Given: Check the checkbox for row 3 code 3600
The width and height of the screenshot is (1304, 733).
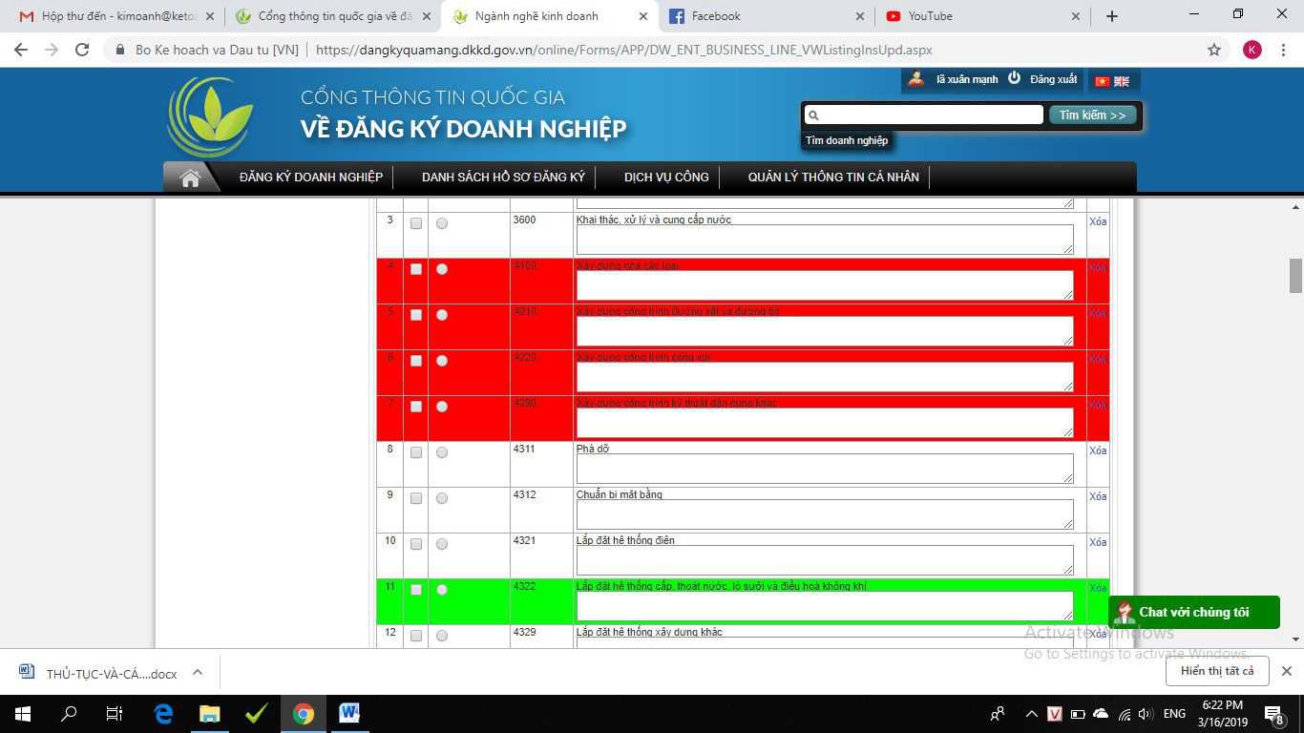Looking at the screenshot, I should (x=416, y=223).
